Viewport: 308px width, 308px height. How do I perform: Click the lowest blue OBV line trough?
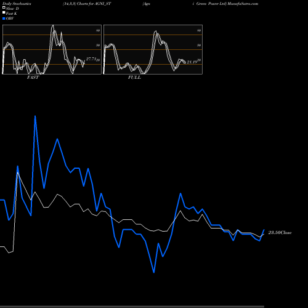154,272
